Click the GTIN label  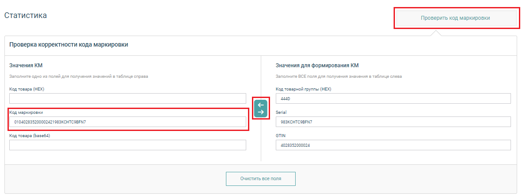[281, 136]
